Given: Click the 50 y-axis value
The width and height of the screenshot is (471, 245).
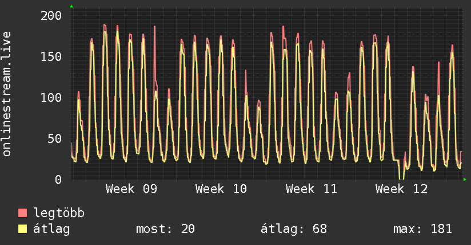Looking at the screenshot, I should [x=55, y=138].
